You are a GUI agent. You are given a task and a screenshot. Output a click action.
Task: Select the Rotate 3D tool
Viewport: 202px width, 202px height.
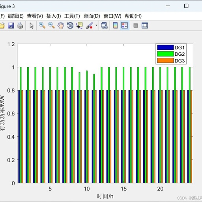click(x=70, y=25)
